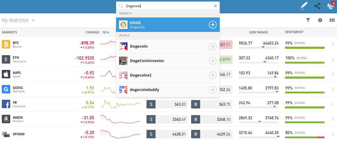Viewport: 337px width, 141px height.
Task: Click Facebook buy button 363.75
Action: pyautogui.click(x=212, y=104)
